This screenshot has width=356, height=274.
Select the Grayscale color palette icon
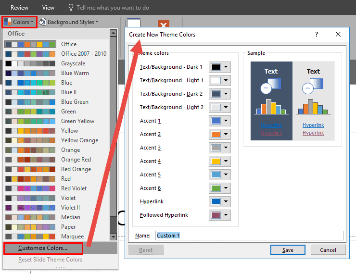click(x=30, y=63)
